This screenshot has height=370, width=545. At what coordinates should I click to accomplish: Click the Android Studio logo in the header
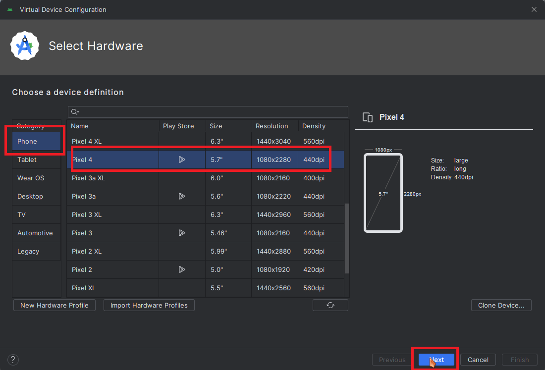(x=25, y=46)
